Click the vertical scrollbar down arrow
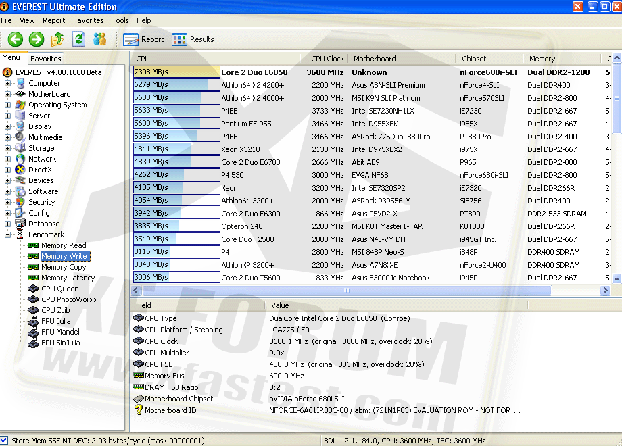 point(617,278)
